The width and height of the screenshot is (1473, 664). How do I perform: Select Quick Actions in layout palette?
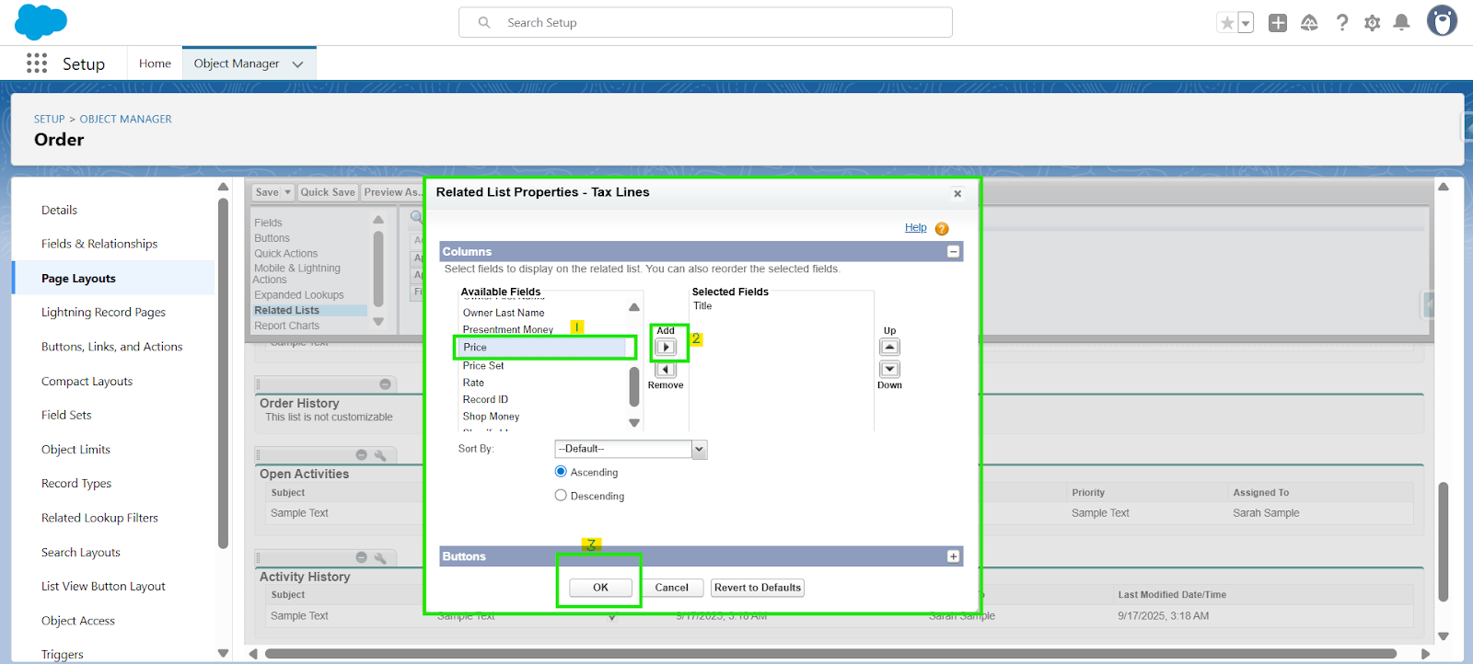pos(286,254)
